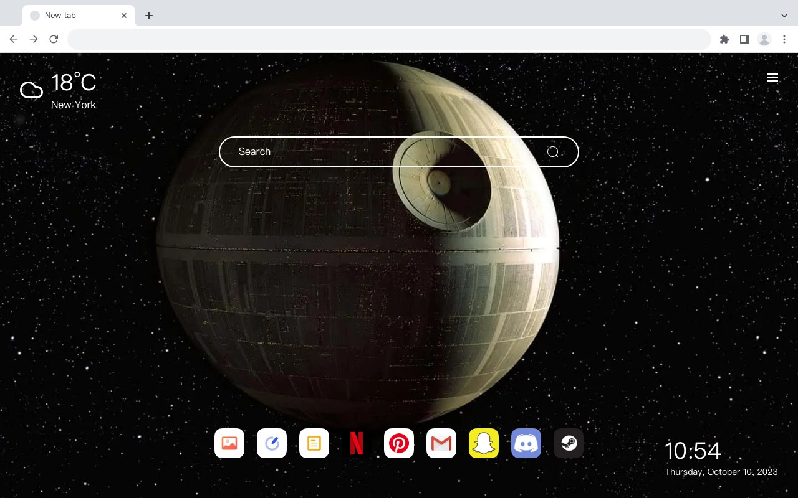Focus the Search input field
The height and width of the screenshot is (498, 798).
[399, 152]
